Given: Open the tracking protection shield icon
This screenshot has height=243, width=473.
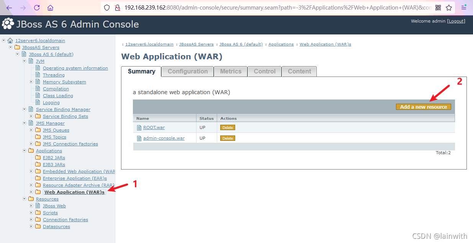Looking at the screenshot, I should (107, 8).
